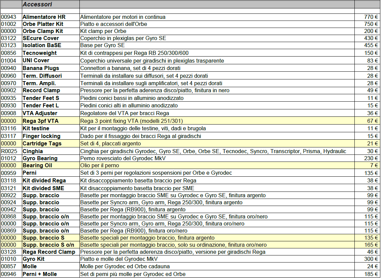Click the 'Kit testine' product name

point(36,128)
